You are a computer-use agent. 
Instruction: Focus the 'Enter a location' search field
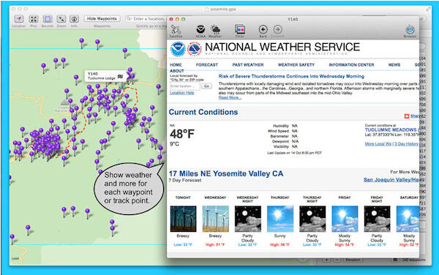(146, 19)
